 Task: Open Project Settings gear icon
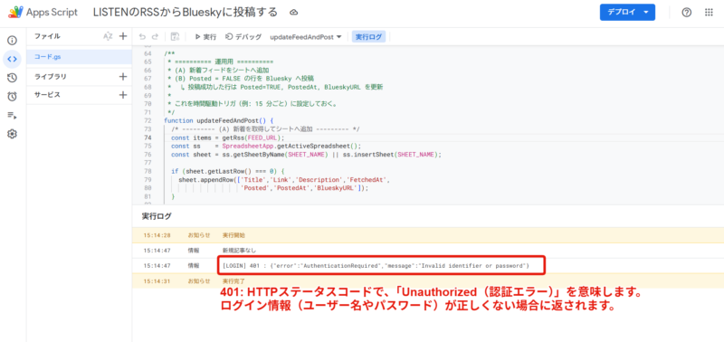click(x=12, y=134)
